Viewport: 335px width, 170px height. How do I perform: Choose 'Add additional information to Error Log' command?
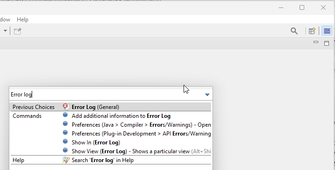[121, 116]
